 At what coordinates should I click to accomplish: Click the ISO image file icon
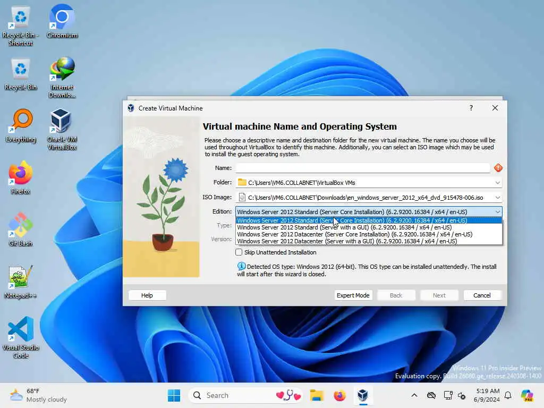(242, 198)
